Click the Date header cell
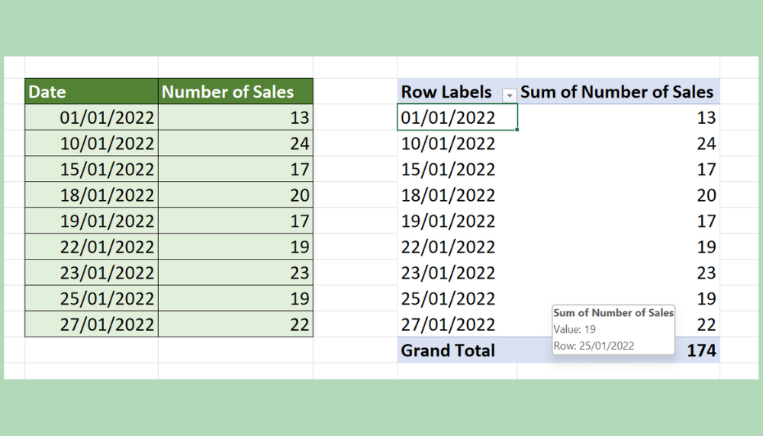 [x=92, y=92]
